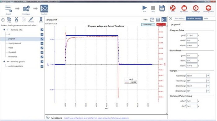The height and width of the screenshot is (121, 217).
Task: Click the gateP voltage input field
Action: tap(192, 35)
